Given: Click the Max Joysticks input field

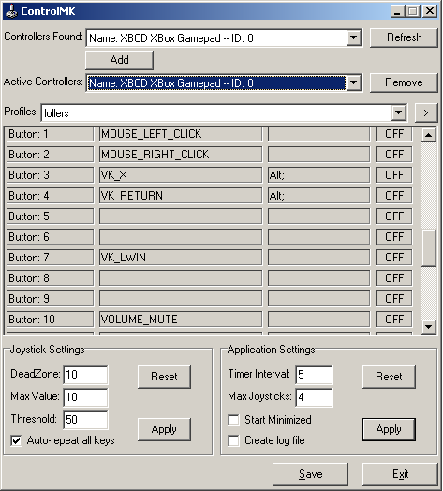Looking at the screenshot, I should 314,397.
